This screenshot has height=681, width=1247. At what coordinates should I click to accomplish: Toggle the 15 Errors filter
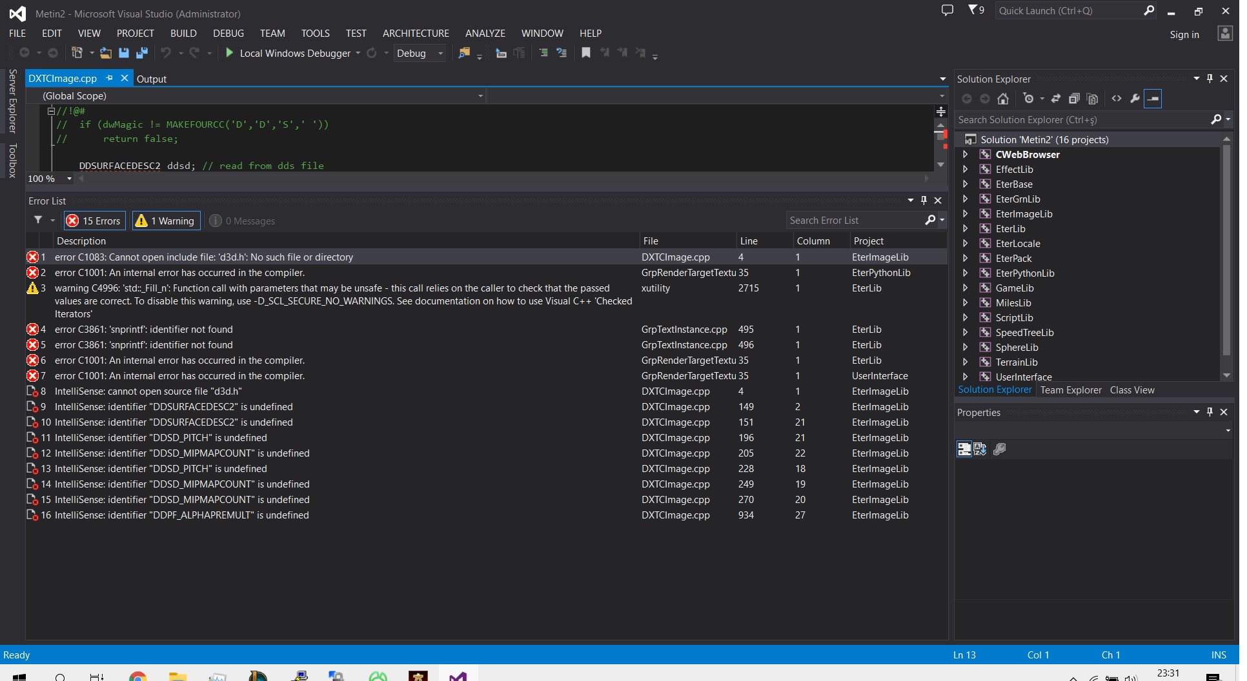94,221
